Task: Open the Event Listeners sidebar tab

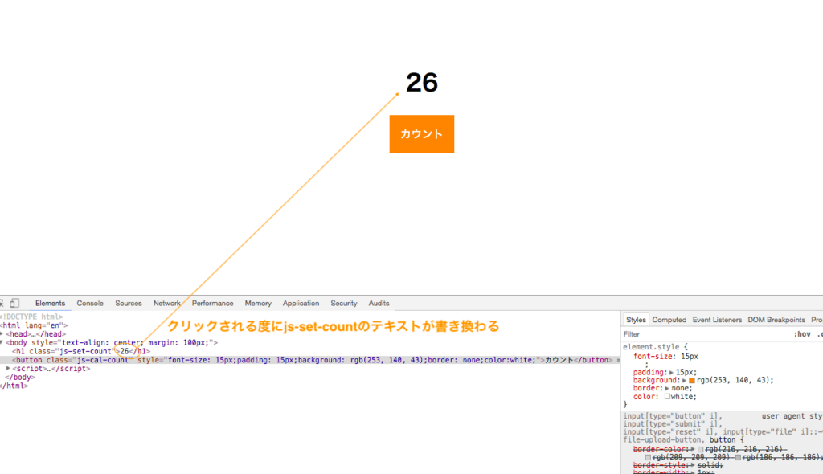Action: 717,320
